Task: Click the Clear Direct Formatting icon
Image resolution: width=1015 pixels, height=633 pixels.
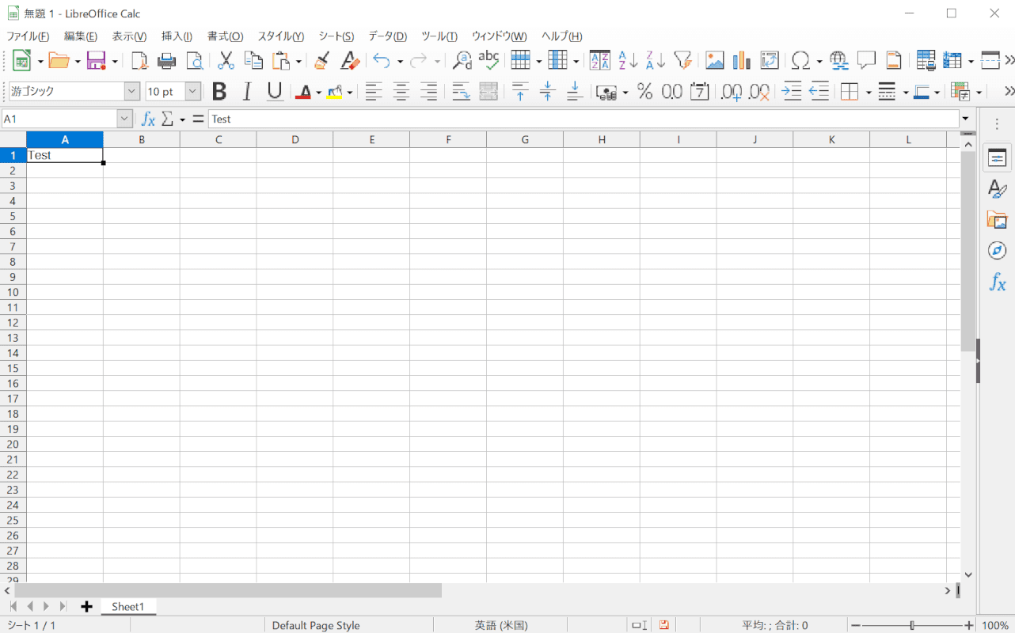Action: [x=350, y=60]
